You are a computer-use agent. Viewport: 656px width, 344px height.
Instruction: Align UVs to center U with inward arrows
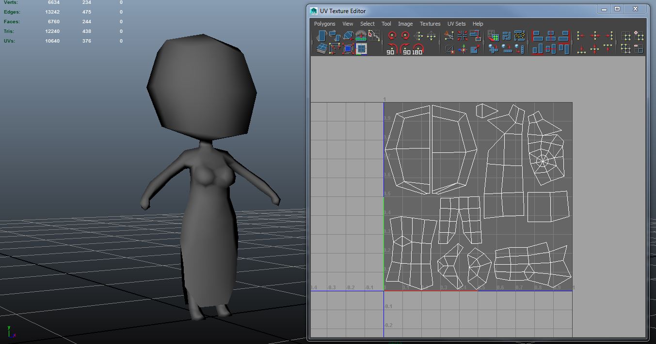point(595,36)
